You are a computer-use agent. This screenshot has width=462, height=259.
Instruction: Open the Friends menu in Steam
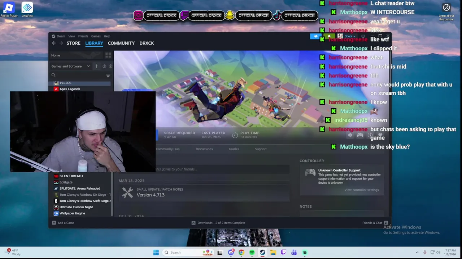(x=83, y=36)
